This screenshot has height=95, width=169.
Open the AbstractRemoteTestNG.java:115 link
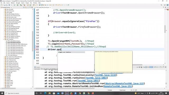click(x=124, y=83)
